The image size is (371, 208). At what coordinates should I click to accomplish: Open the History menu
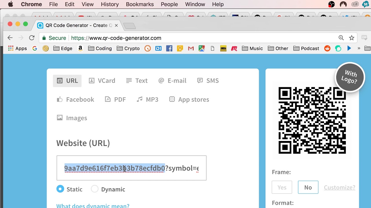click(x=110, y=4)
